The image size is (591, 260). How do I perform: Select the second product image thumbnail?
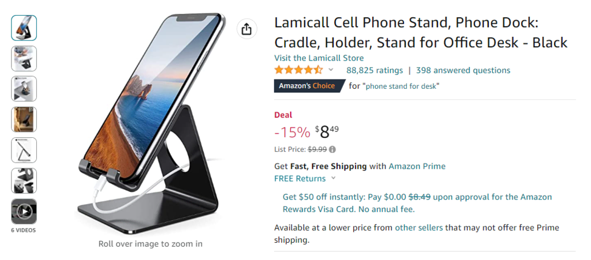coord(24,58)
